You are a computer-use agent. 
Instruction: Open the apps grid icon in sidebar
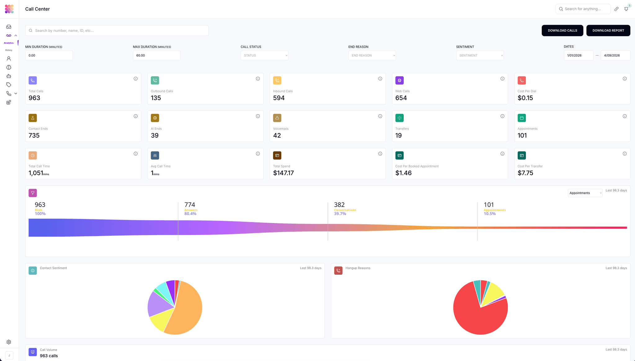[9, 102]
